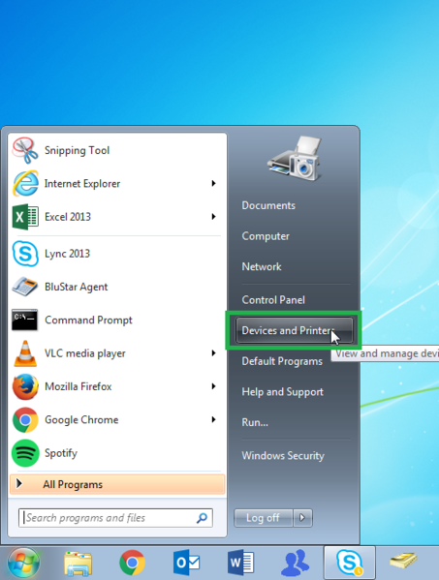Image resolution: width=439 pixels, height=580 pixels.
Task: Select Lync 2013 text label
Action: pos(67,254)
